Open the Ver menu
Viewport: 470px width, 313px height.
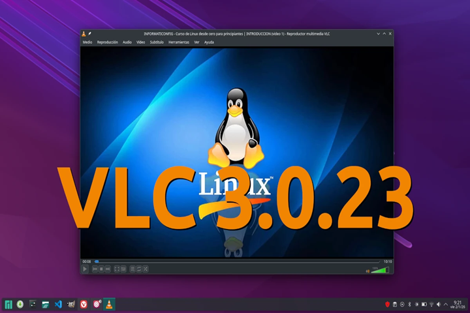(x=196, y=42)
